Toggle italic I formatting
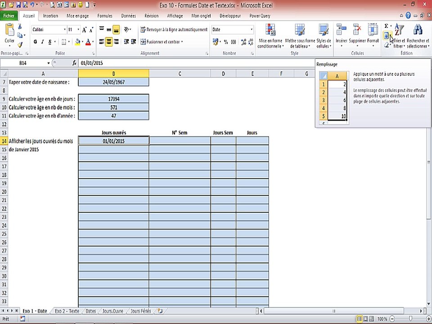 pyautogui.click(x=42, y=42)
